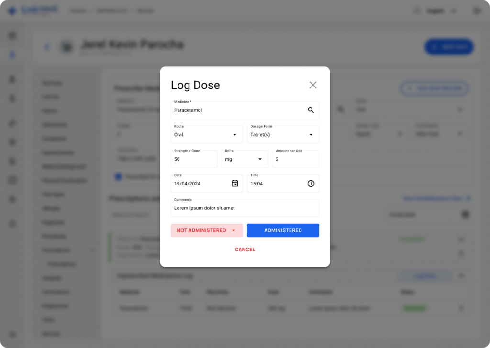The height and width of the screenshot is (348, 490).
Task: Click the blue Administered button
Action: point(283,230)
